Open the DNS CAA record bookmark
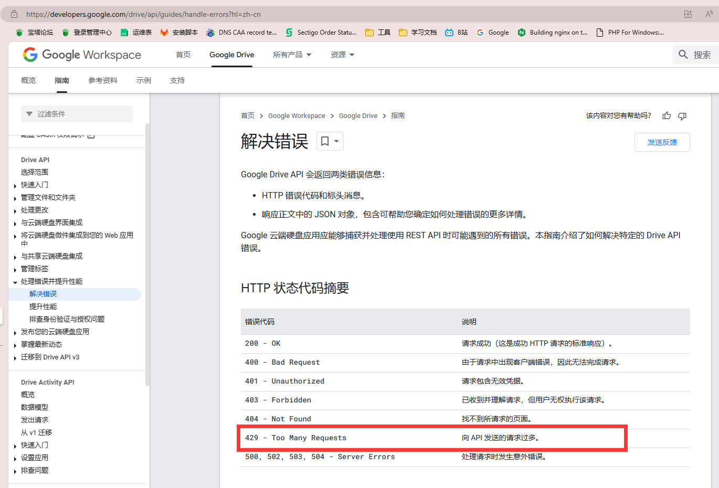Screen dimensions: 719x488 pyautogui.click(x=241, y=33)
